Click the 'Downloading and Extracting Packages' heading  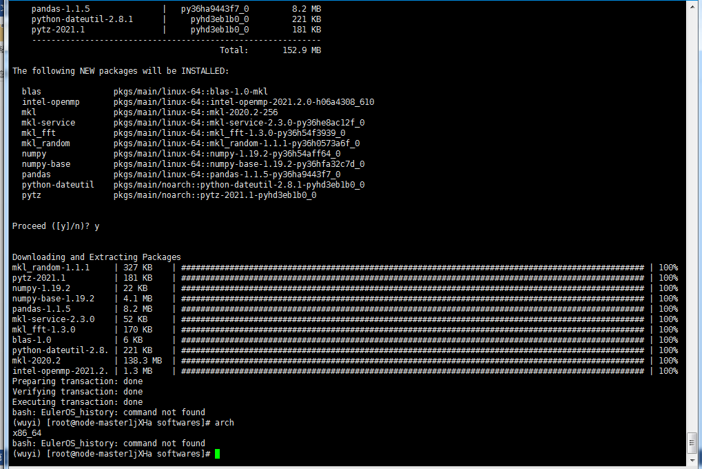click(x=96, y=257)
